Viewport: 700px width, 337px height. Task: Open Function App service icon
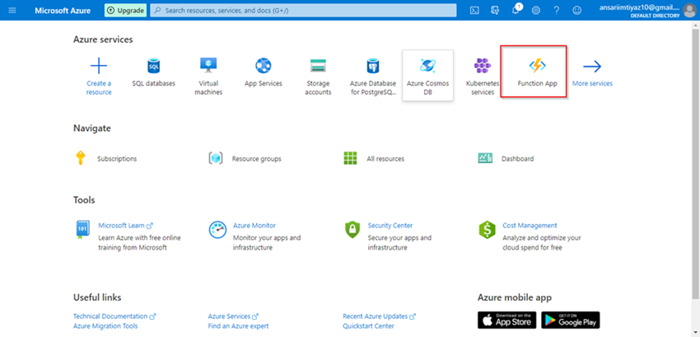pos(537,66)
